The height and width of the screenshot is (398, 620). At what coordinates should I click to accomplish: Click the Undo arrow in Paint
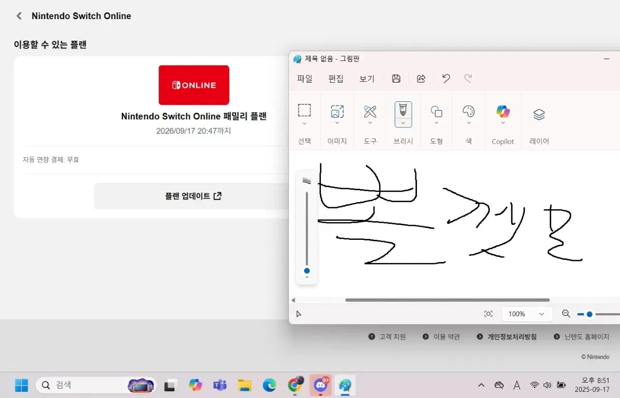click(445, 78)
